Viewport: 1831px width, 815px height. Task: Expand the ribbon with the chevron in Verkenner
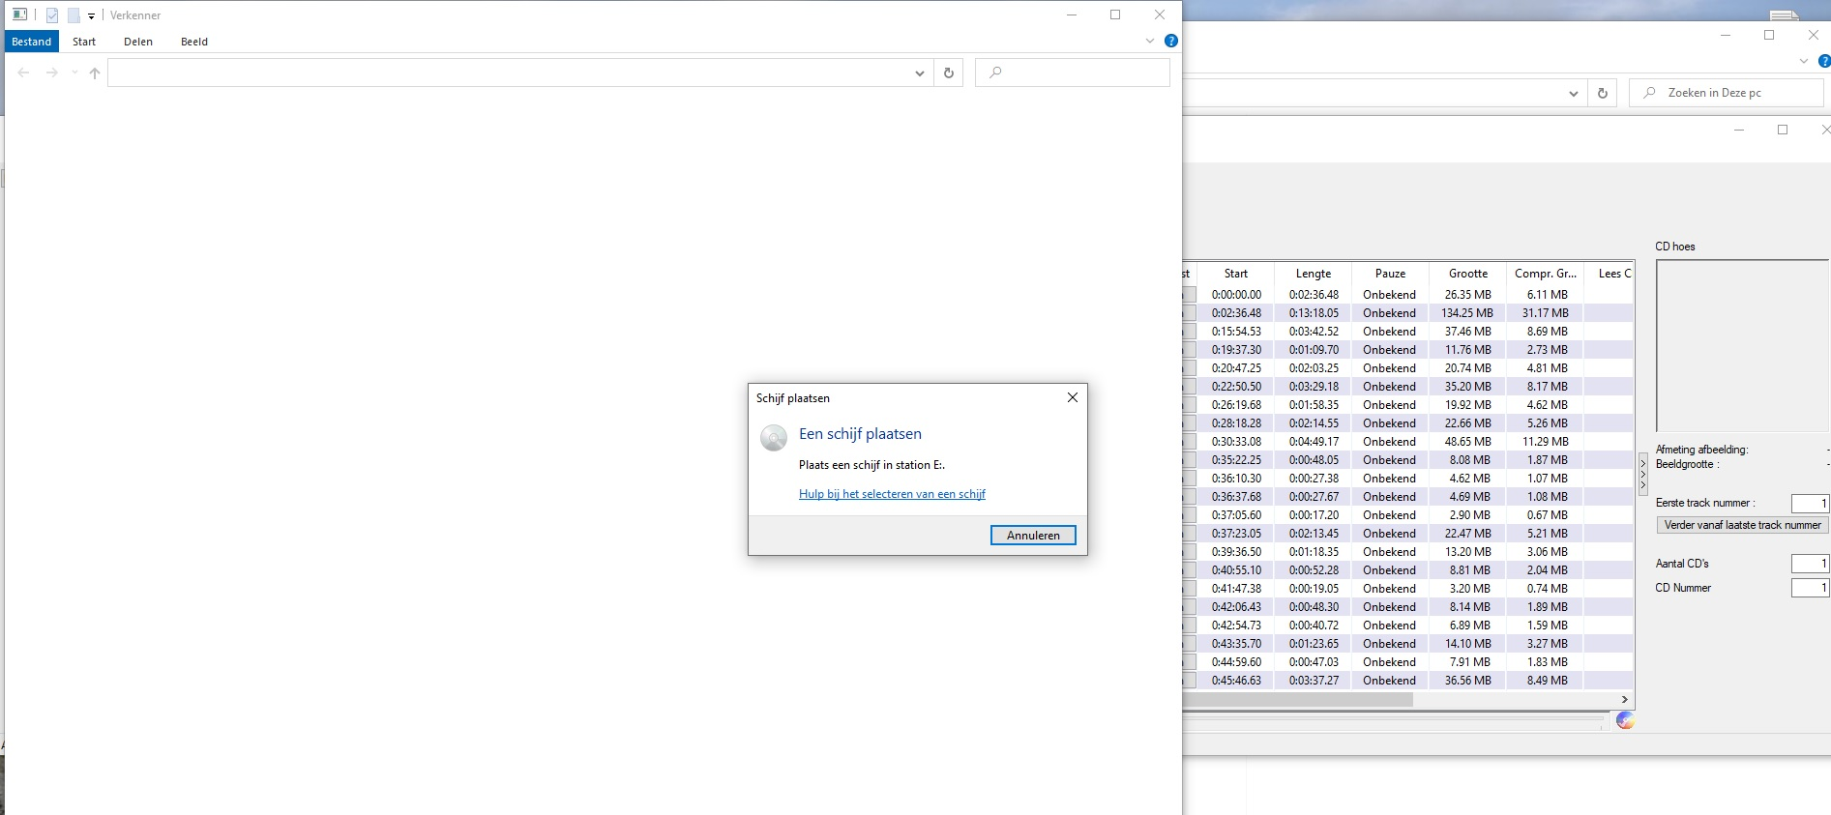tap(1150, 41)
